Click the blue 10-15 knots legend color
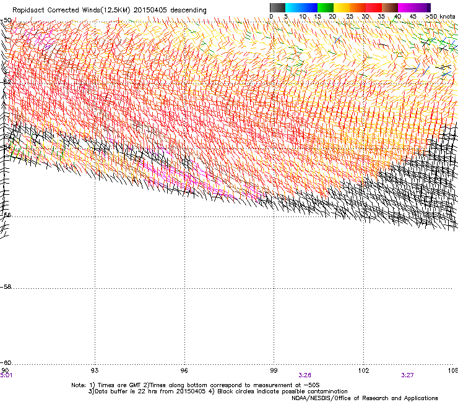This screenshot has height=402, width=458. [x=309, y=7]
